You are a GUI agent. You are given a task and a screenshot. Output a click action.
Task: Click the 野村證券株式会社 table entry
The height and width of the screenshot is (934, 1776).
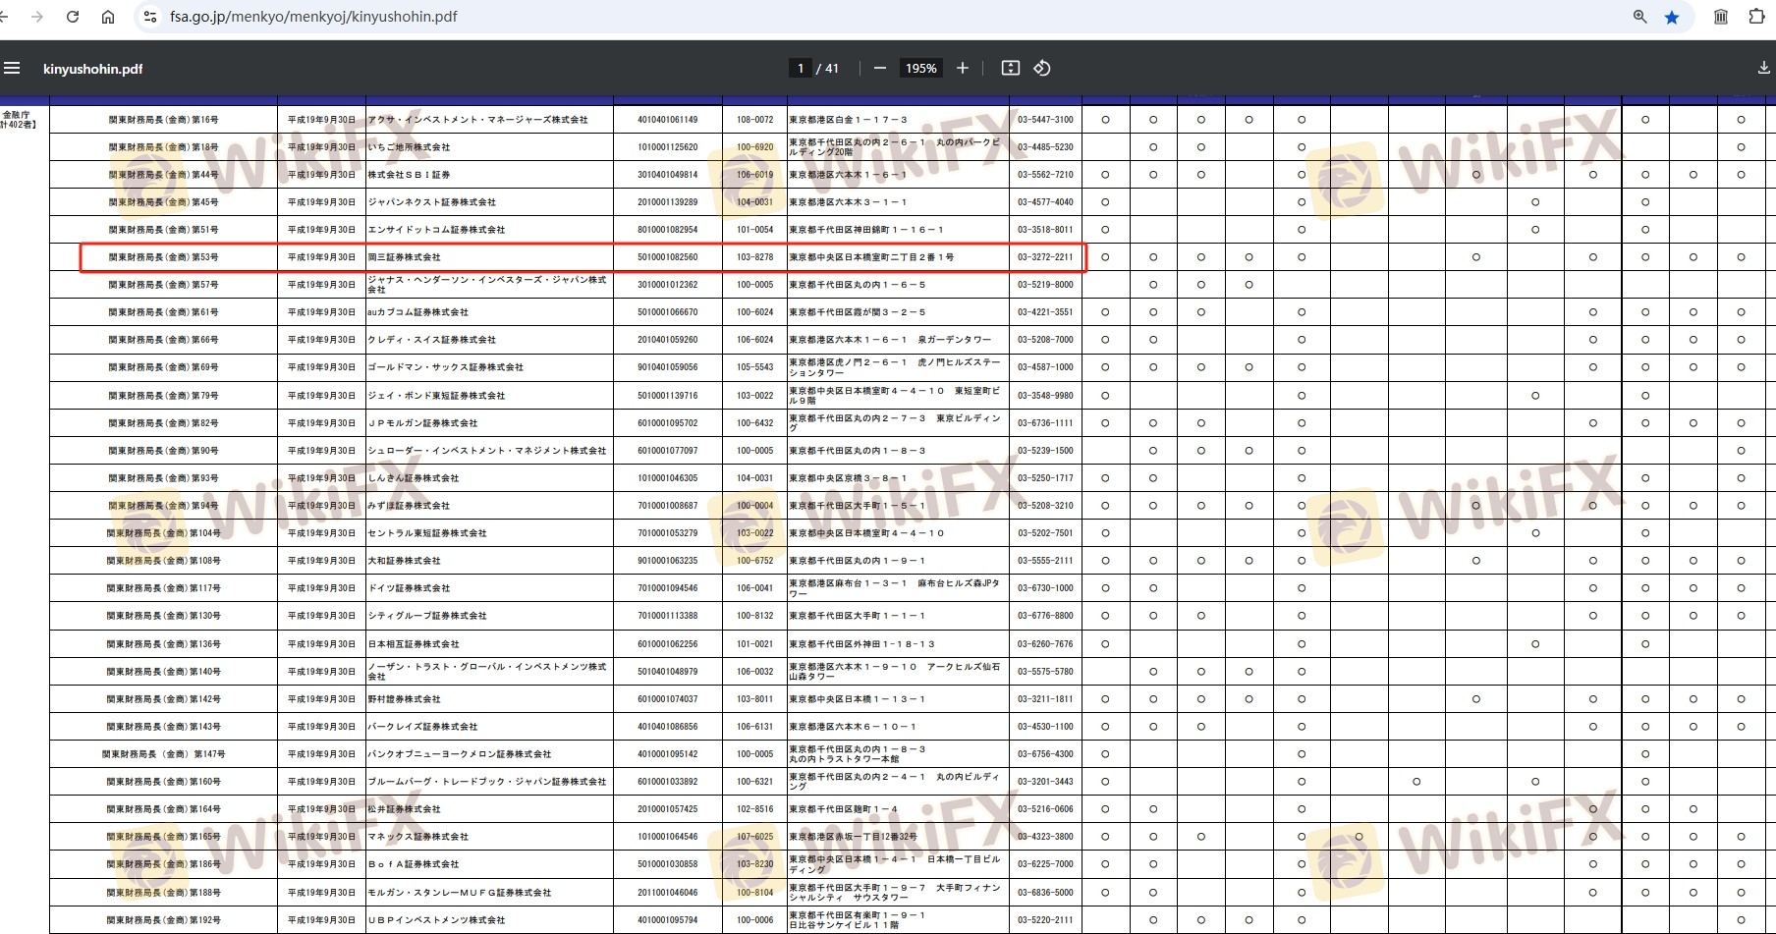click(x=404, y=699)
